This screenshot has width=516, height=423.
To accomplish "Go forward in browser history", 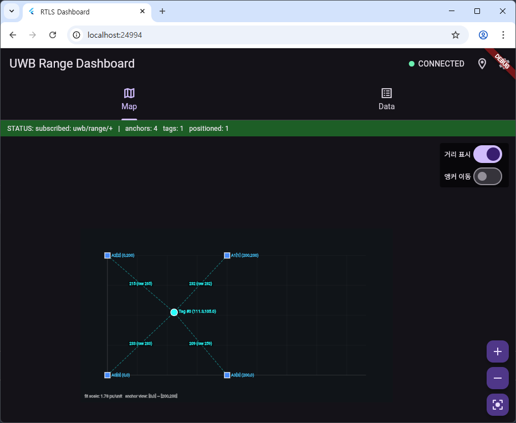I will pyautogui.click(x=33, y=35).
